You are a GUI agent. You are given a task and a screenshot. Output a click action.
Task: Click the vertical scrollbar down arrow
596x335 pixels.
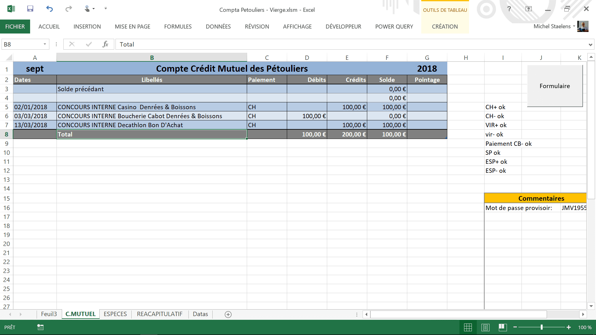click(591, 306)
